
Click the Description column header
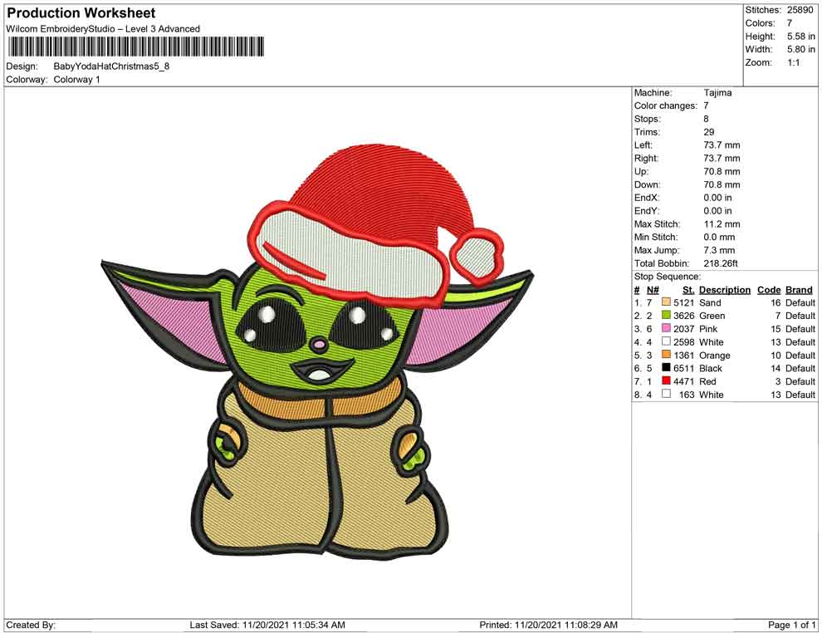(x=725, y=290)
